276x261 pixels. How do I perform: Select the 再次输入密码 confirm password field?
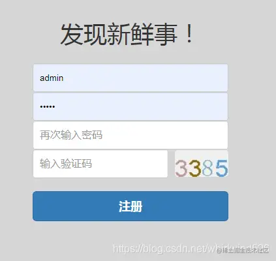click(130, 135)
